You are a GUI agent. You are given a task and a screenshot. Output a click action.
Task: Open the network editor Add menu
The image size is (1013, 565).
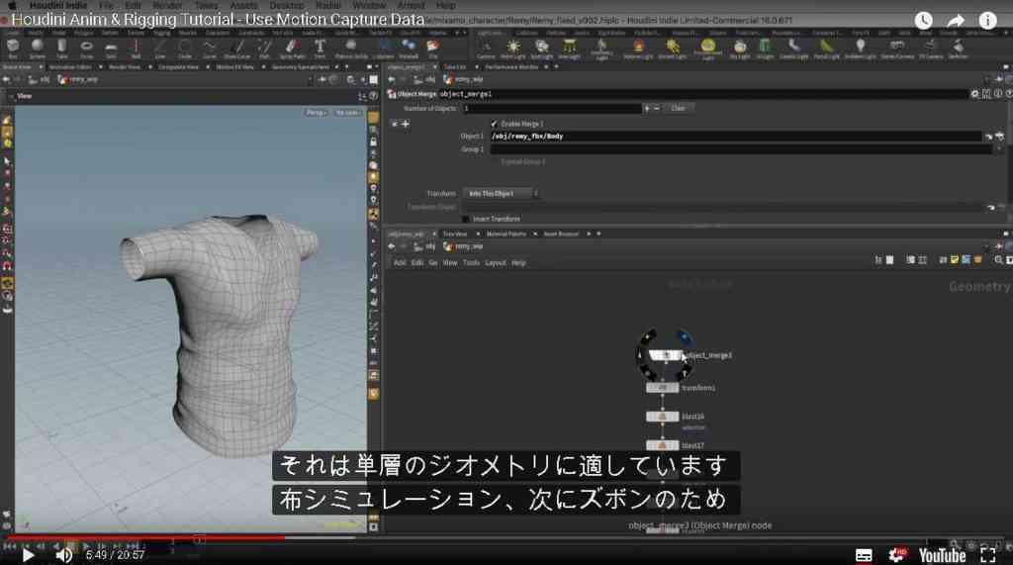click(400, 263)
